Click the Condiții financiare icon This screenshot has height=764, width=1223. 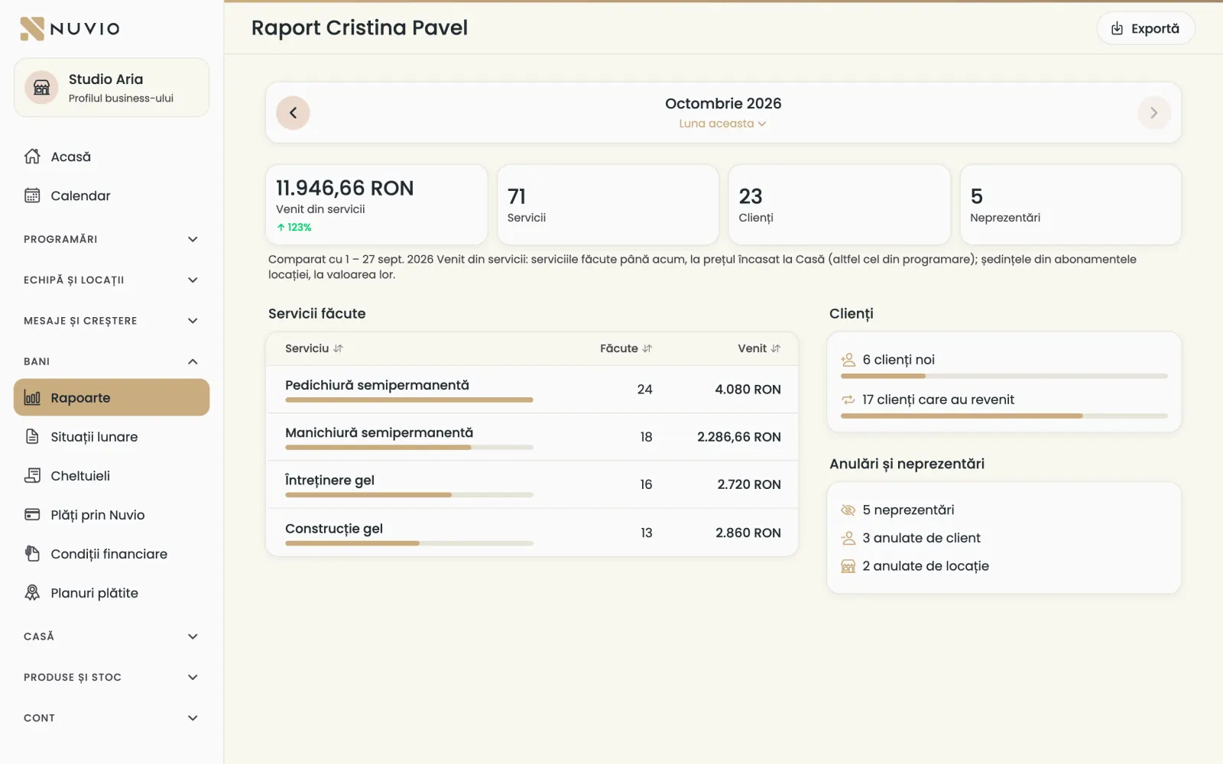(32, 553)
